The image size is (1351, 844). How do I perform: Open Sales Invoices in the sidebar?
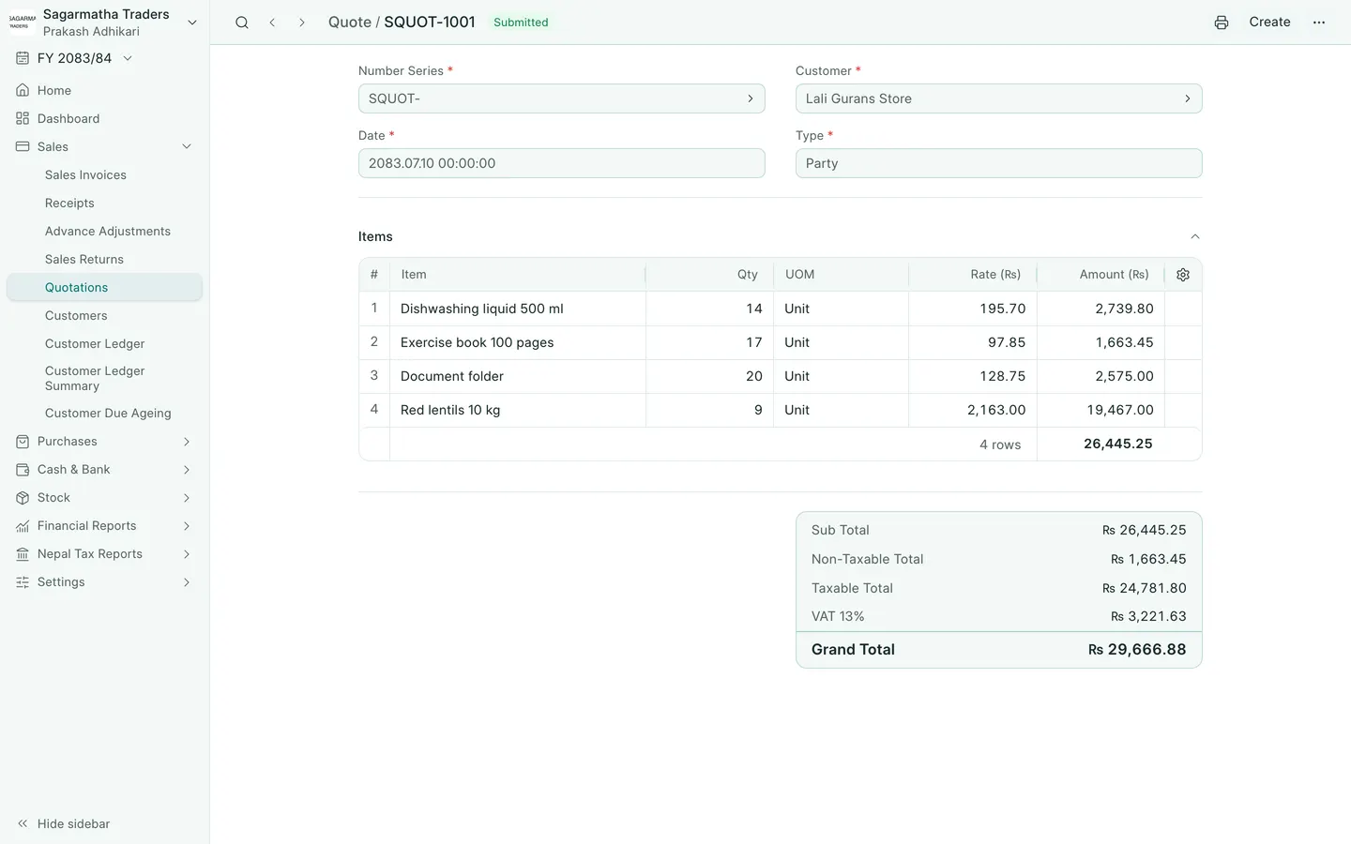(85, 175)
